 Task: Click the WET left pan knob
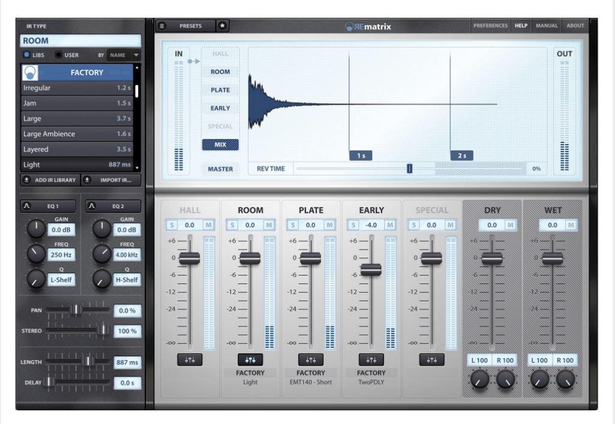click(540, 380)
